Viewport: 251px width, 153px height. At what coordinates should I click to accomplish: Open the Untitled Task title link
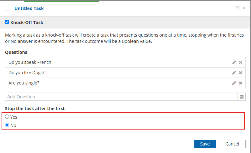coord(29,8)
